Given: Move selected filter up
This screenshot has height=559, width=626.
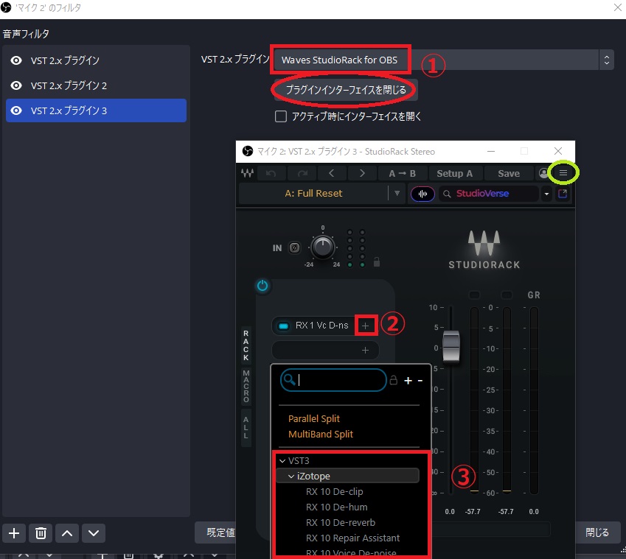Looking at the screenshot, I should [67, 533].
